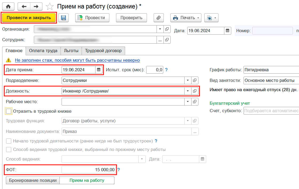Open the Не заполнен стаж warning link

tap(77, 60)
